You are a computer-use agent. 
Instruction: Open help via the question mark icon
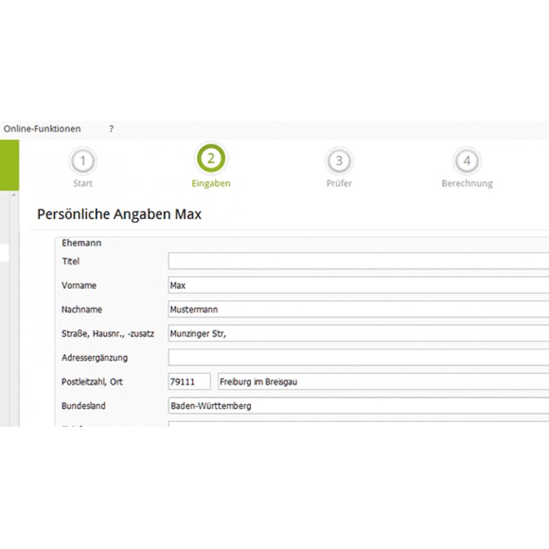click(110, 128)
